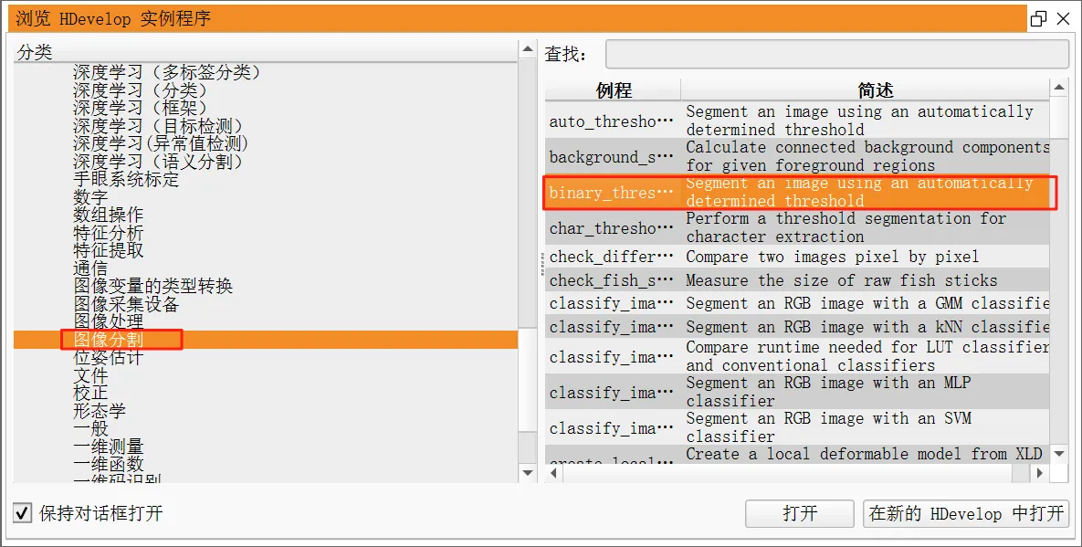Click the 例程 column header

click(x=614, y=90)
